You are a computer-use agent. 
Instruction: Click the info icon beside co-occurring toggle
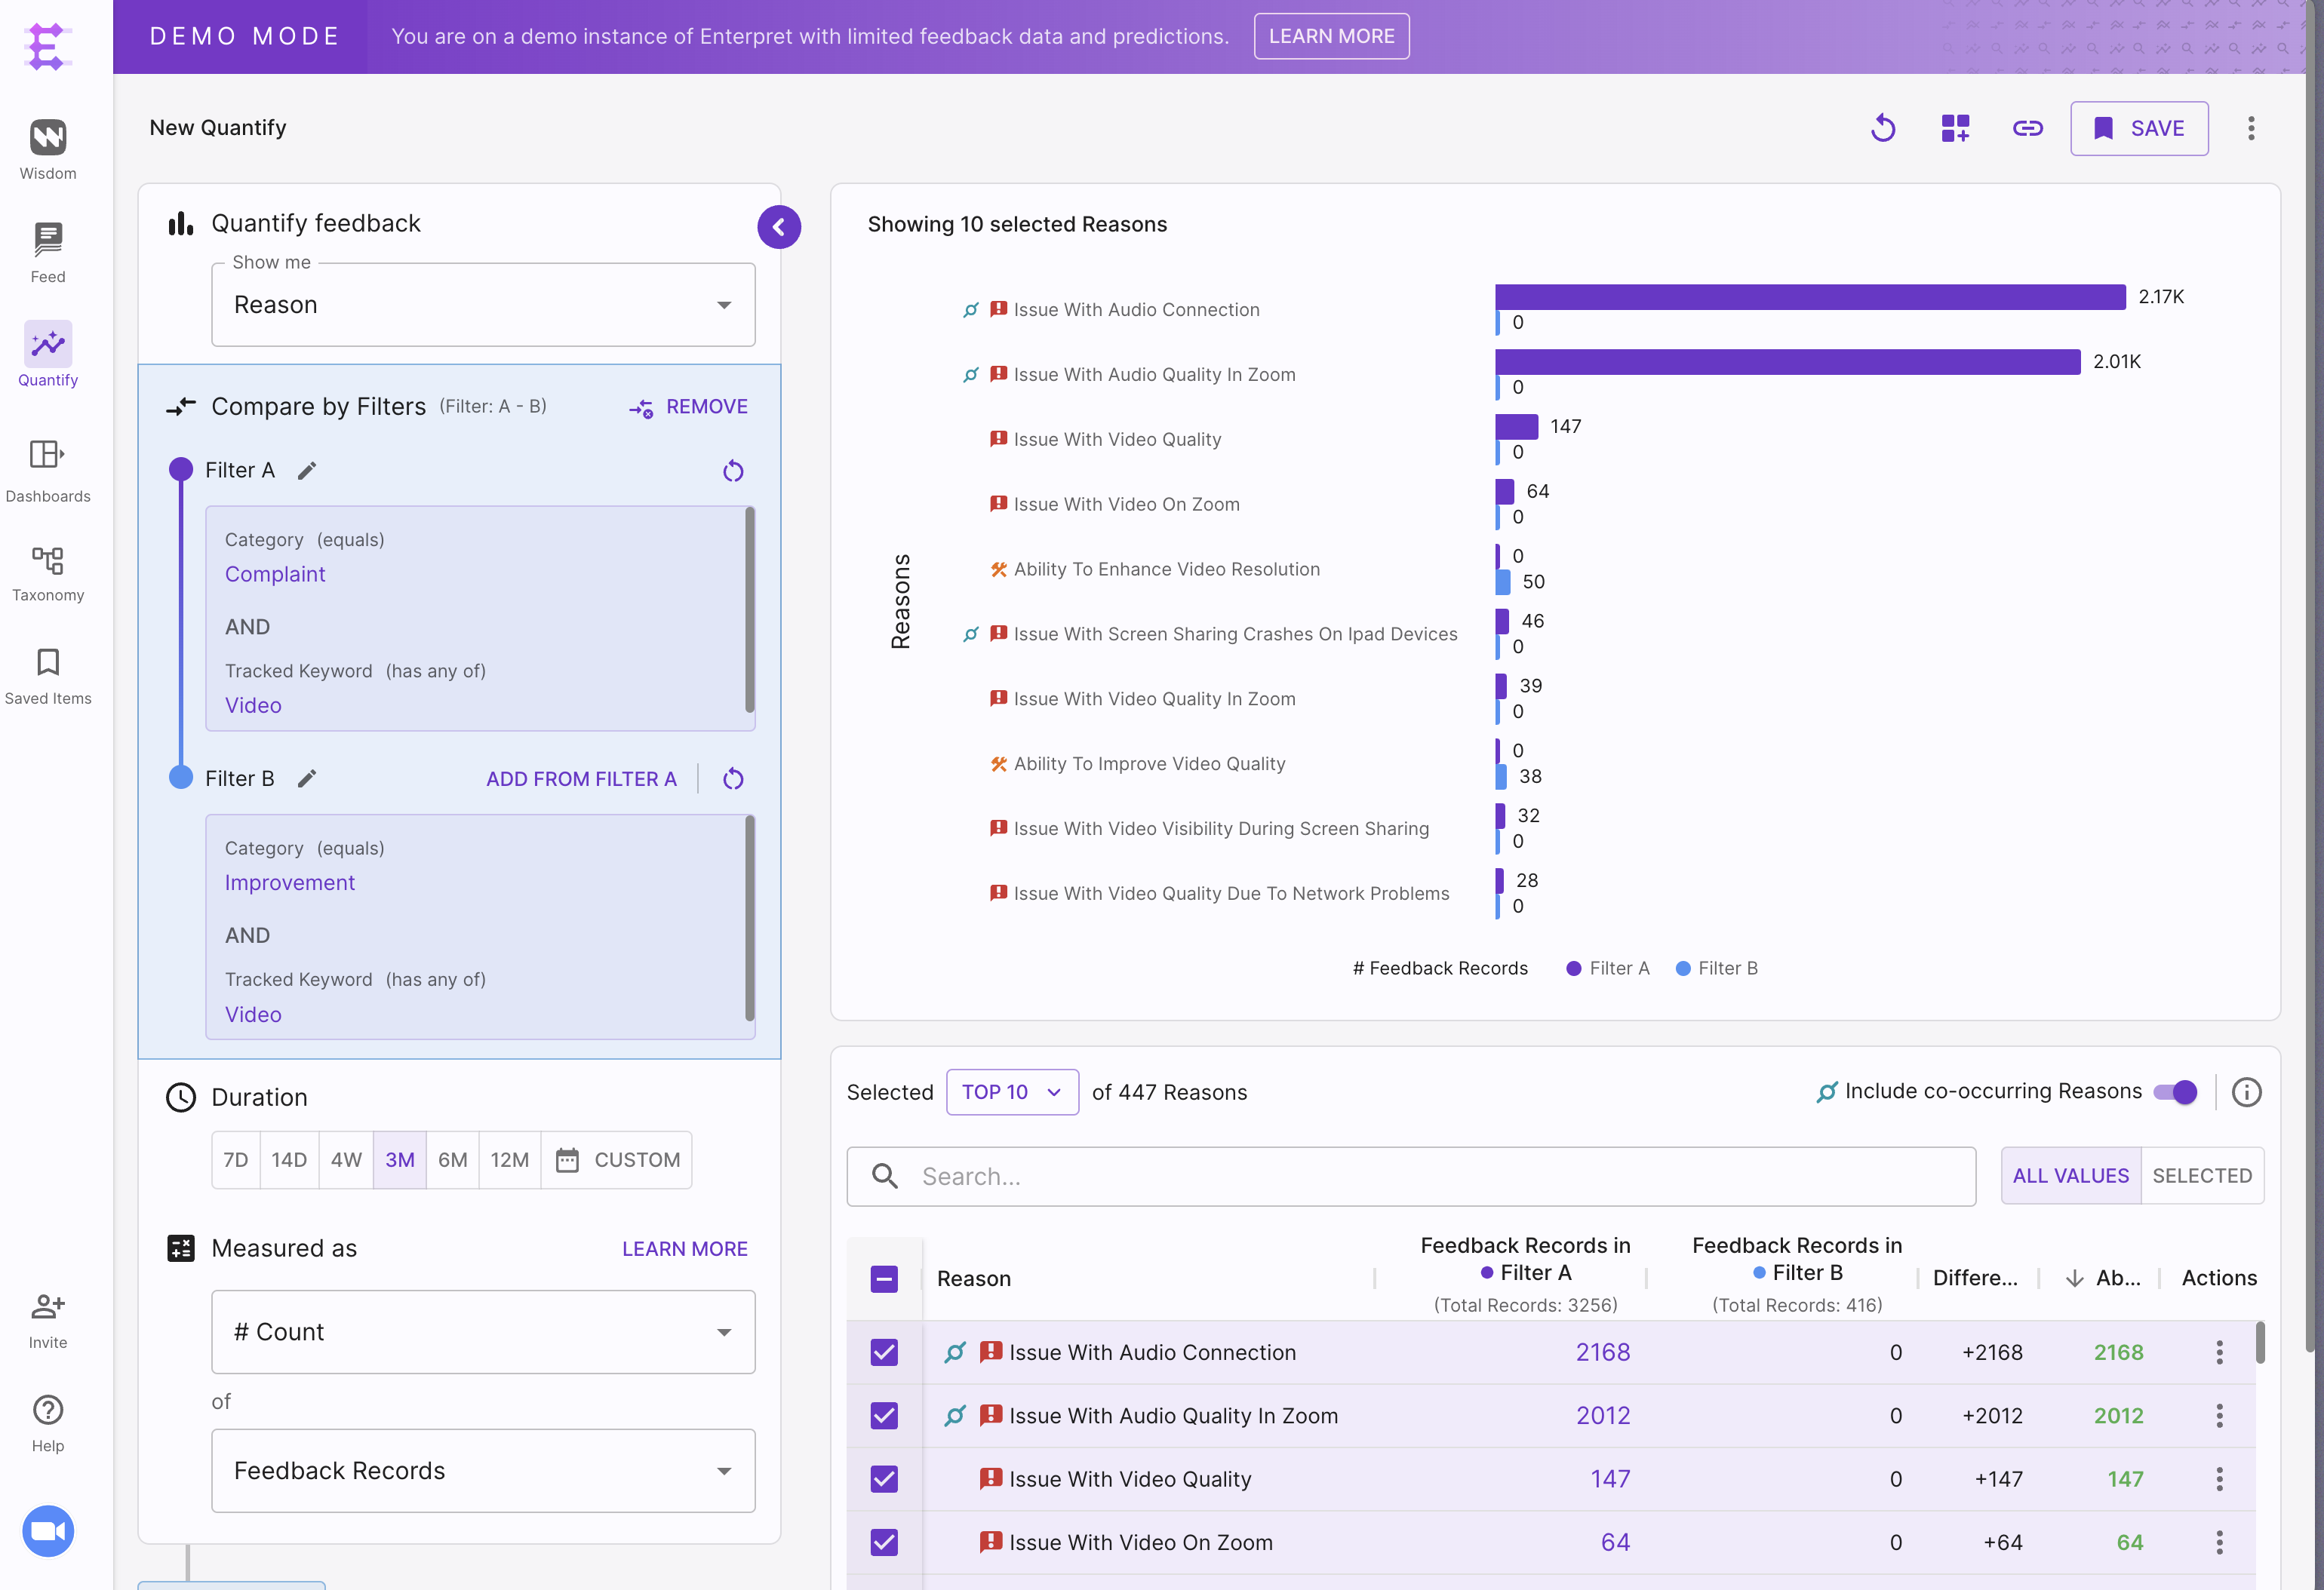point(2246,1092)
